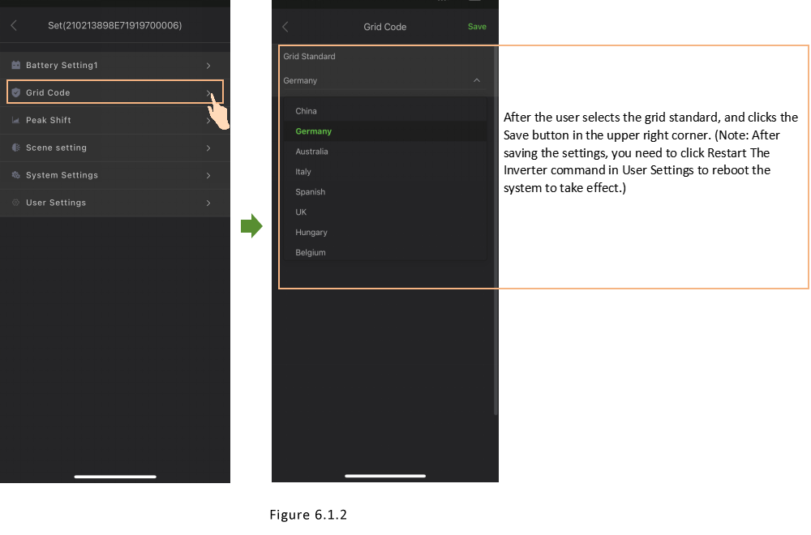Click the Grid Code shield icon
The height and width of the screenshot is (535, 811).
pos(15,92)
